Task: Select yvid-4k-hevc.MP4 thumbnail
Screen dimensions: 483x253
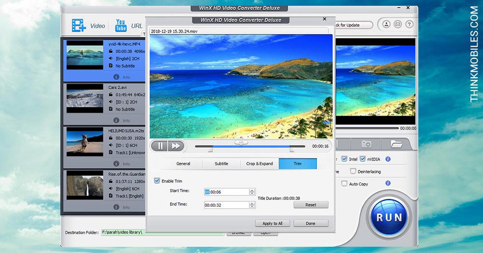Action: pyautogui.click(x=85, y=55)
